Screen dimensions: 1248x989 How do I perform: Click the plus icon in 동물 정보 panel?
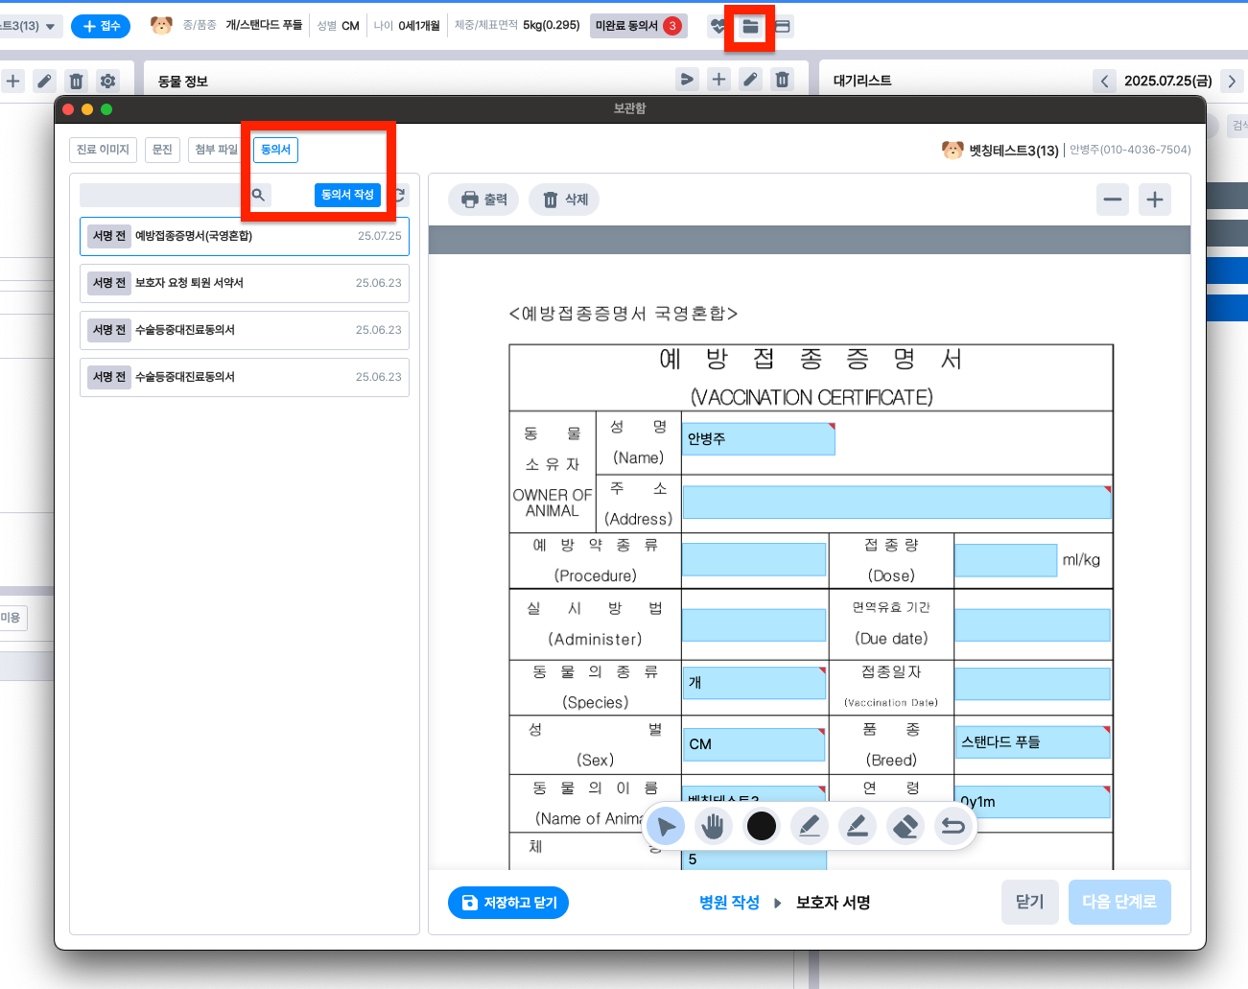[718, 80]
